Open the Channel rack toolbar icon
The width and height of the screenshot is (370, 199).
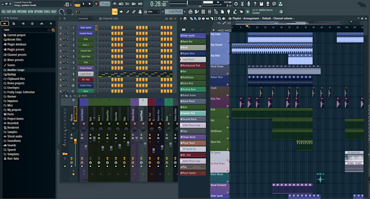tap(203, 11)
